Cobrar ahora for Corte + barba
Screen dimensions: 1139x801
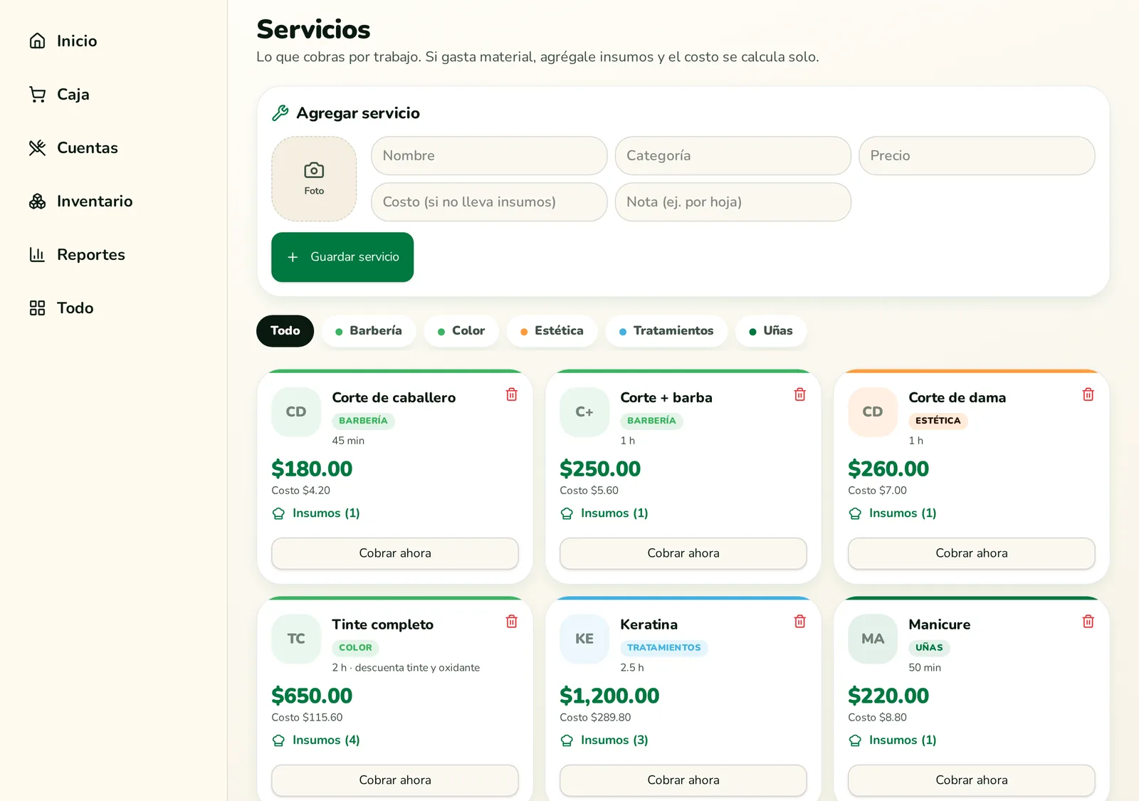tap(683, 553)
